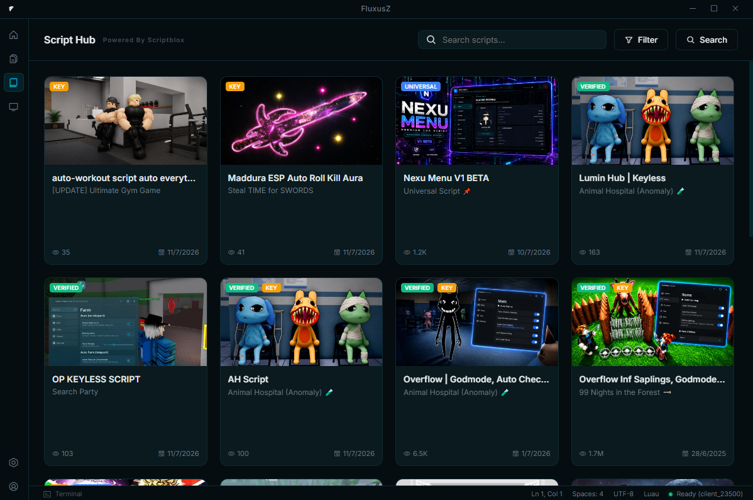Click the FluxusZ logo in title bar
This screenshot has height=500, width=753.
[x=11, y=9]
